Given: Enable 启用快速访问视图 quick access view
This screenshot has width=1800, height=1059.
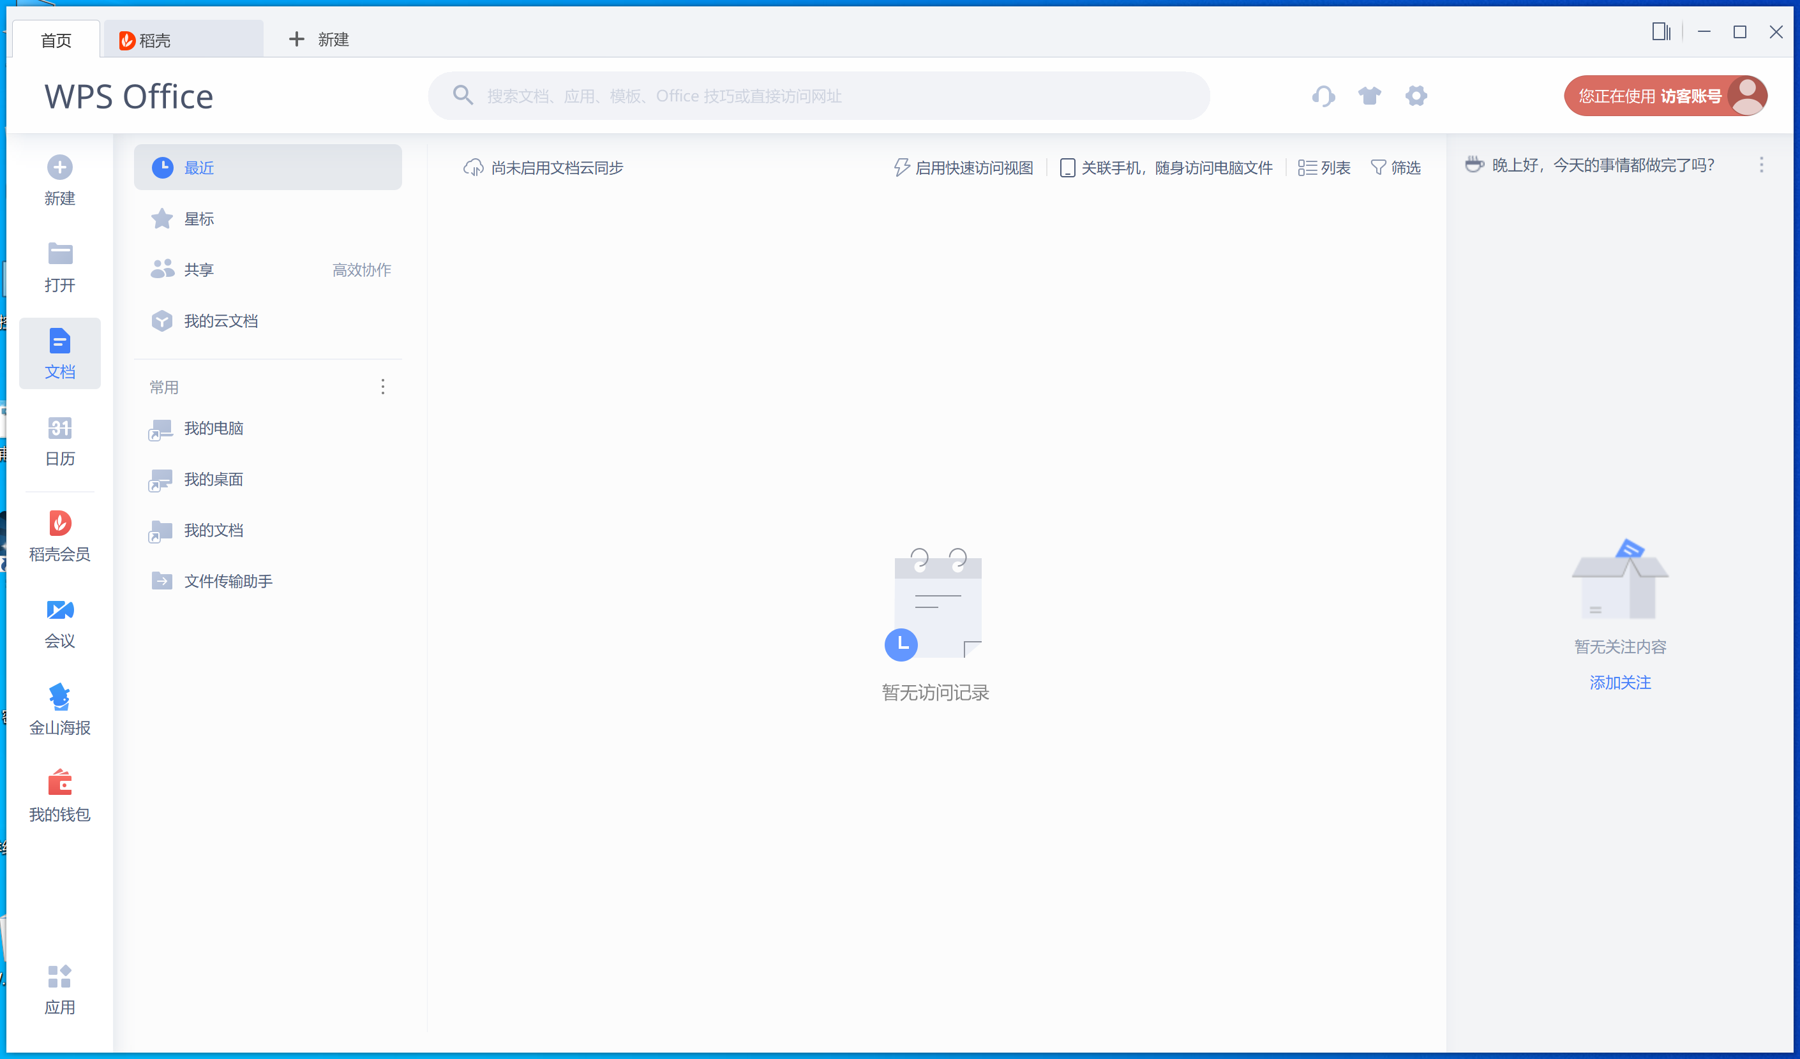Looking at the screenshot, I should click(964, 168).
